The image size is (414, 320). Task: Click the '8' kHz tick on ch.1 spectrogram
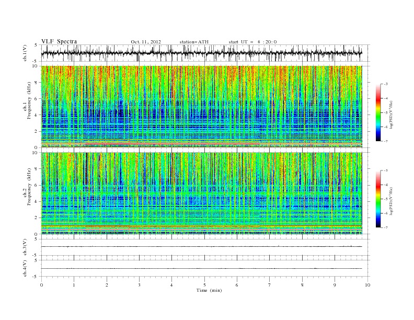tap(37, 83)
